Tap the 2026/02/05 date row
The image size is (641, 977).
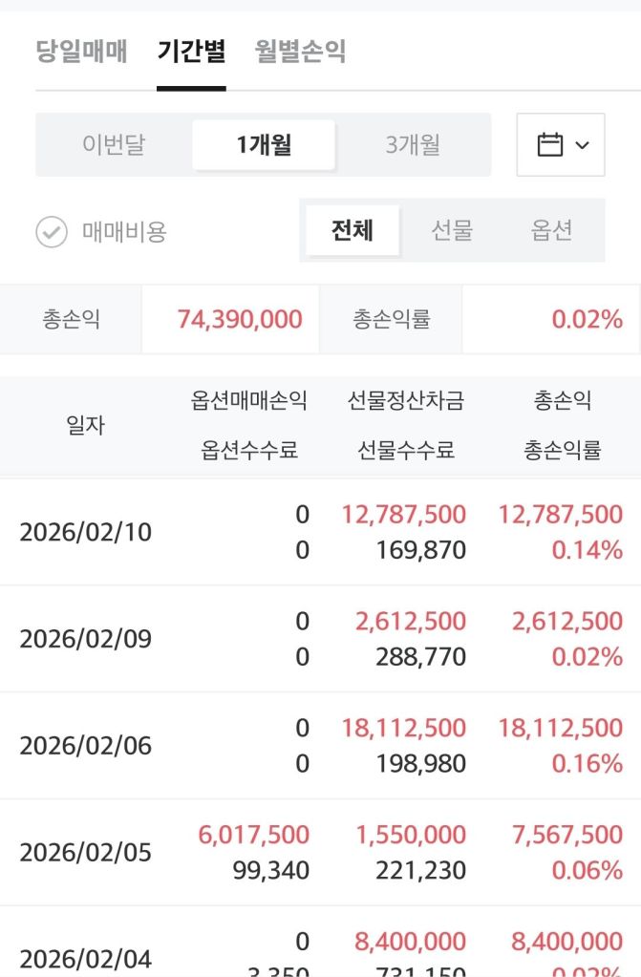(86, 853)
